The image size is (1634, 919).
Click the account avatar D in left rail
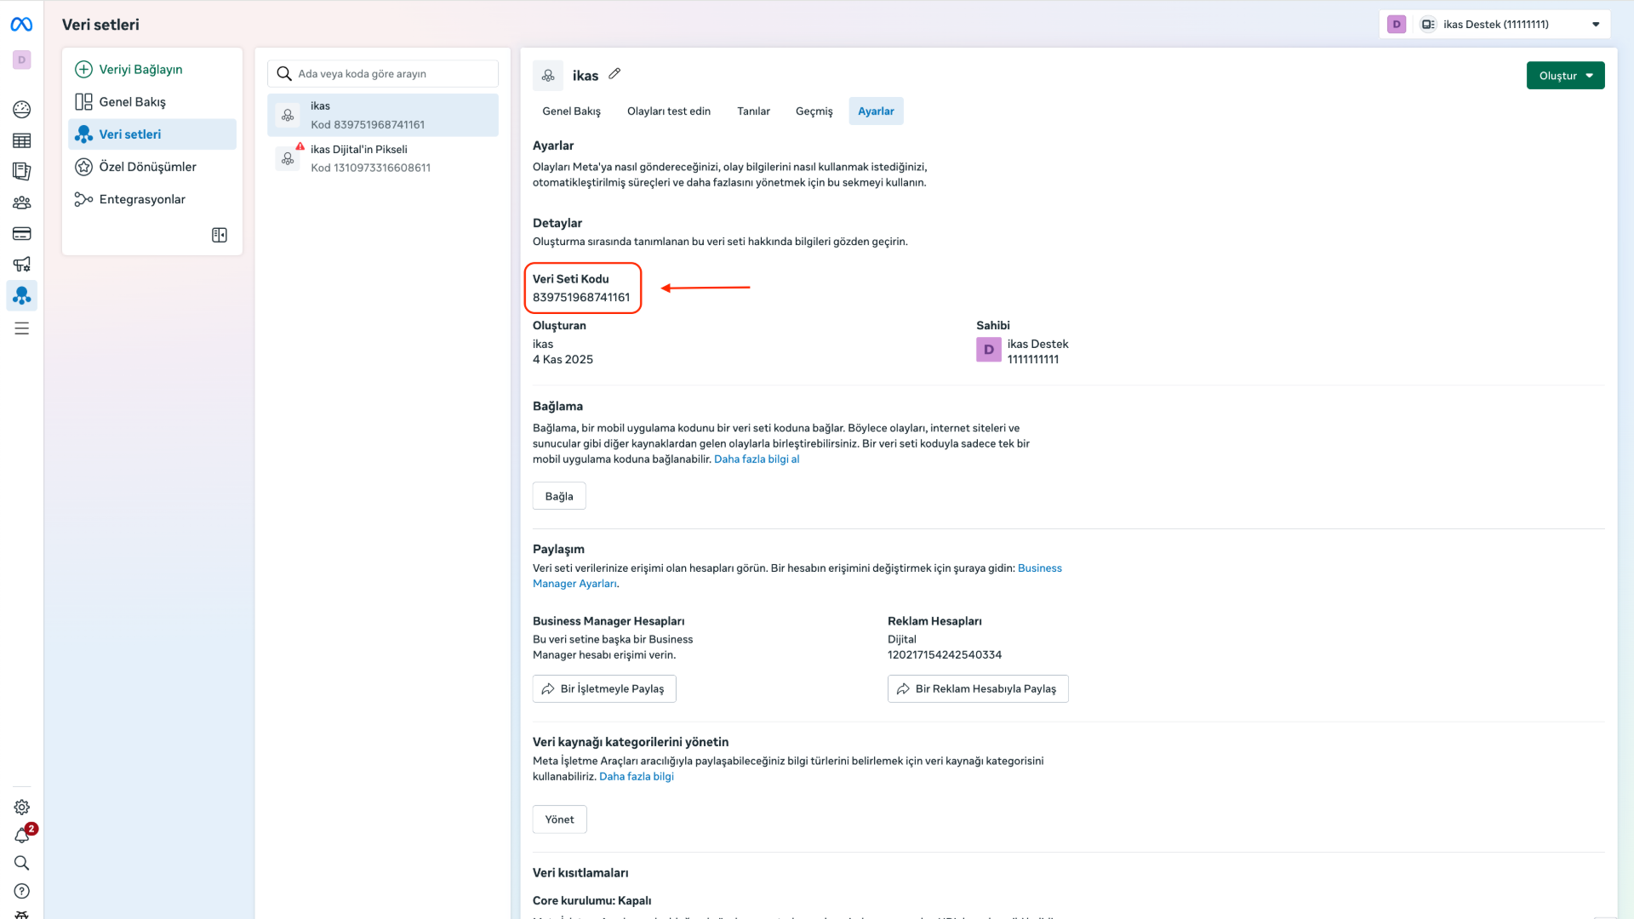[x=22, y=60]
